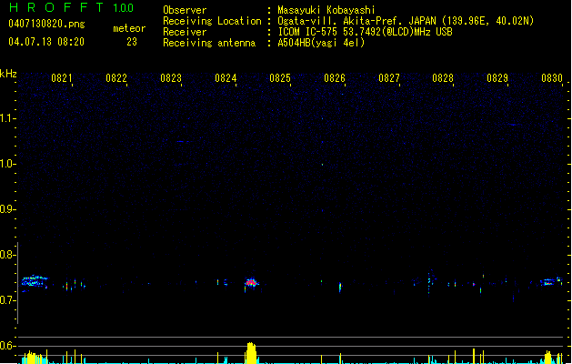Viewport: 572px width, 364px height.
Task: Click the kHz axis unit label
Action: tap(8, 74)
